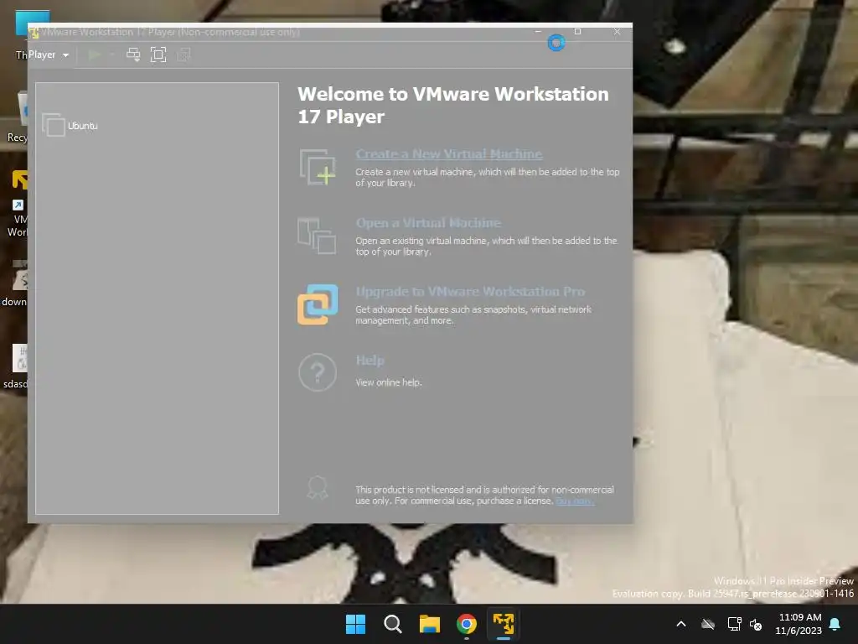
Task: Click the green Power On play button
Action: pyautogui.click(x=94, y=55)
